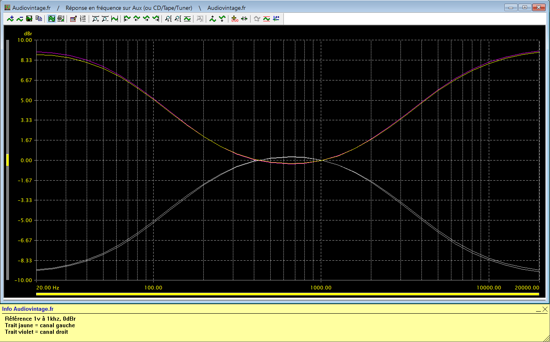Image resolution: width=550 pixels, height=342 pixels.
Task: Shift the curve downward with the down arrow icon
Action: [x=222, y=18]
